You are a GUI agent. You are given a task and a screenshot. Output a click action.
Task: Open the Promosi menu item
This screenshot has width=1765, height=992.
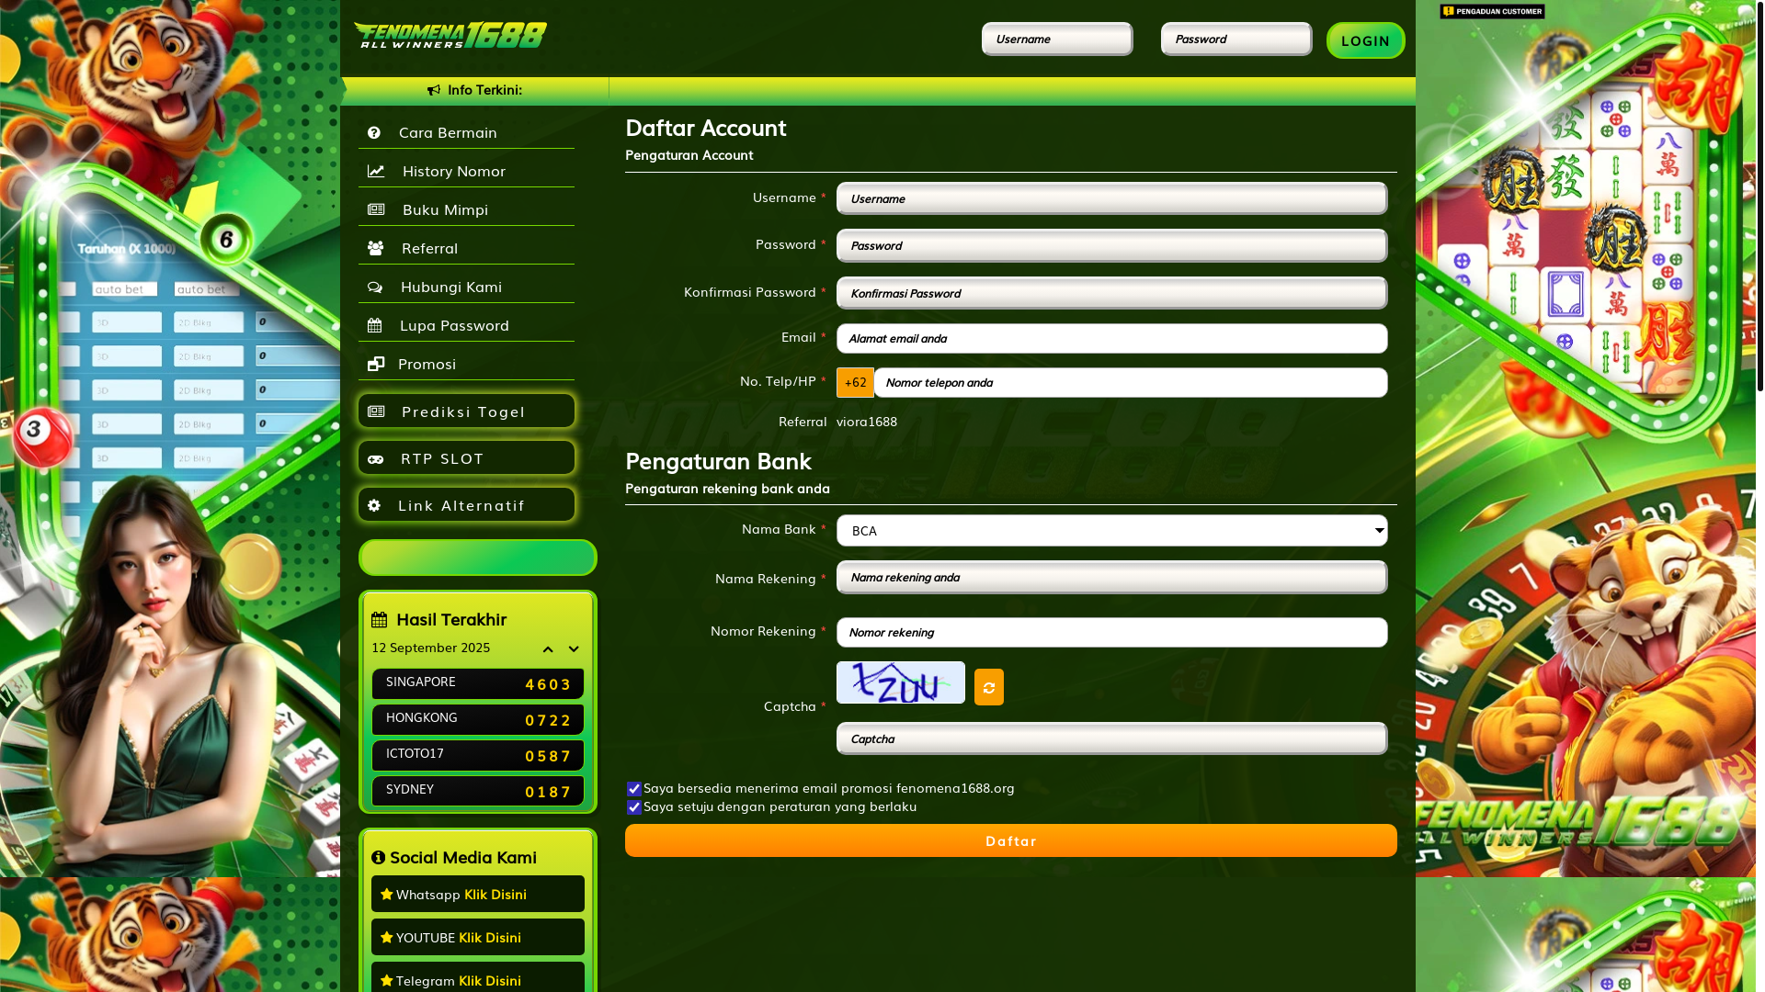pos(466,364)
